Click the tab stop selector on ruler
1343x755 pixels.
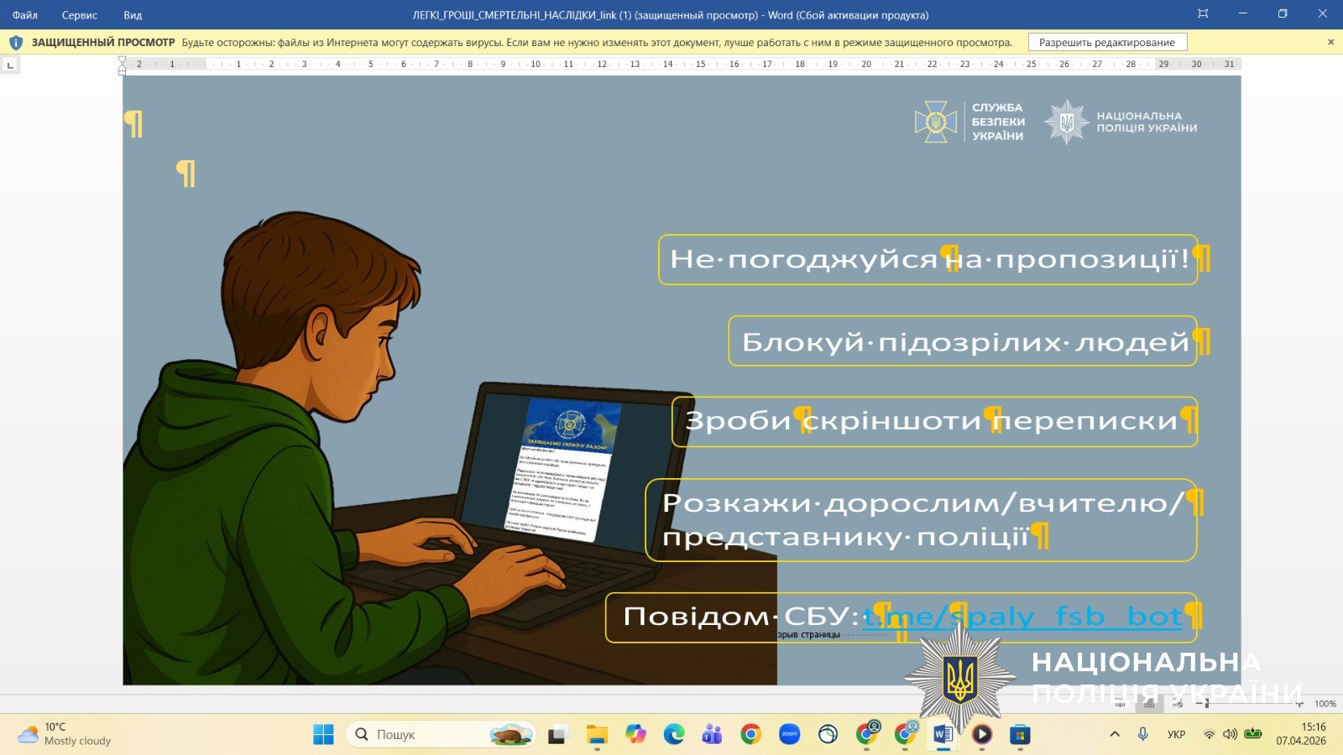pyautogui.click(x=10, y=65)
